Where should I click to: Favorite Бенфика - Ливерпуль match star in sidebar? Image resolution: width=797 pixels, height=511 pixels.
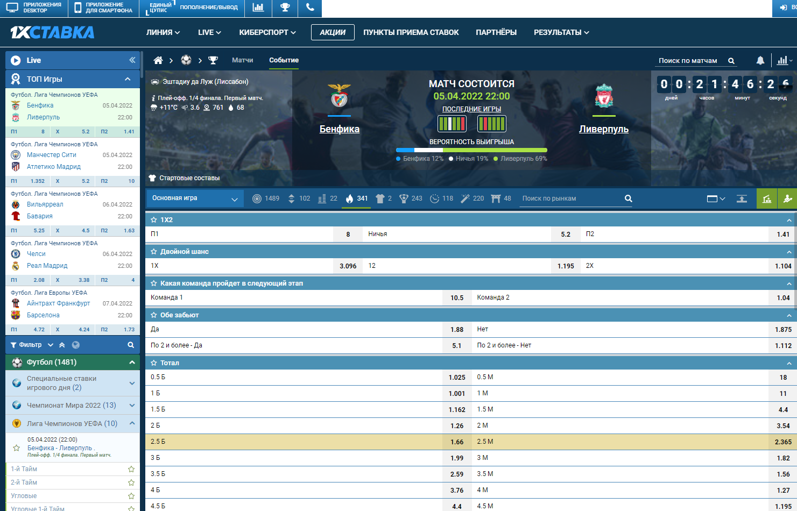point(17,448)
